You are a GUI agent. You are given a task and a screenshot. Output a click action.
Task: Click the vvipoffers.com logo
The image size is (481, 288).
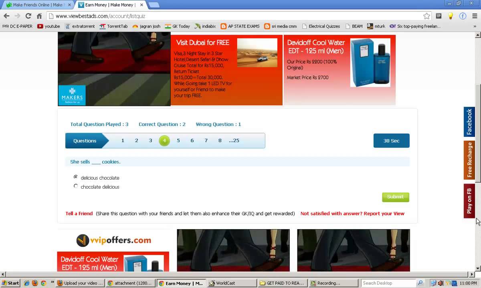tap(113, 240)
